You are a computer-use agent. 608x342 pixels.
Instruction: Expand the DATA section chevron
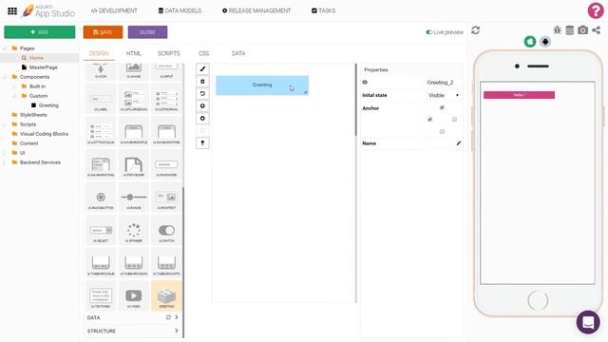[x=177, y=317]
